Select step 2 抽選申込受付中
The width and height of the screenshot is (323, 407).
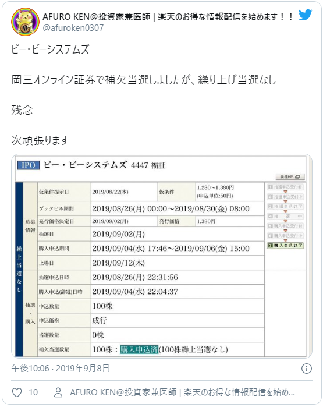click(285, 197)
